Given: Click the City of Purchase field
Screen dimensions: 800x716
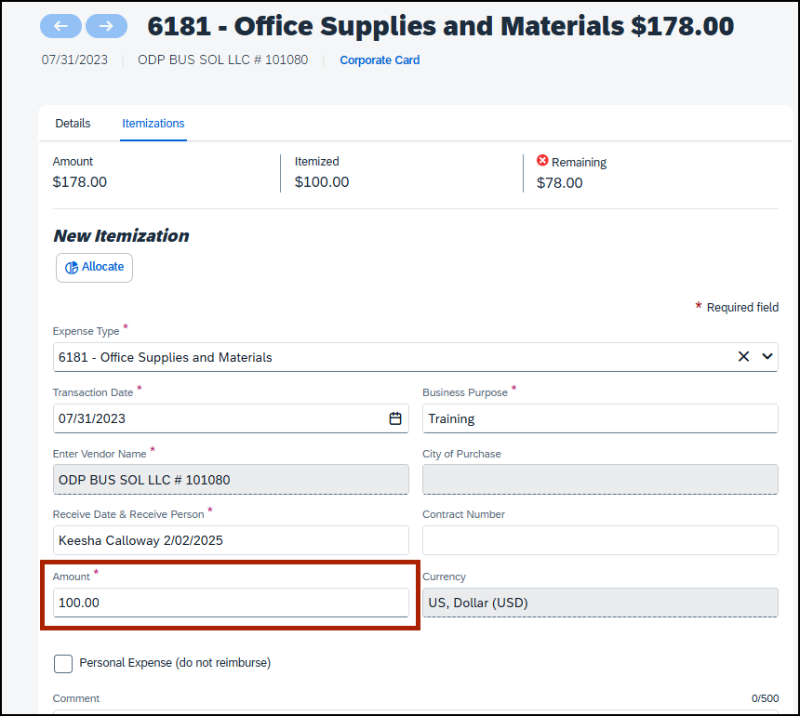Looking at the screenshot, I should point(600,480).
